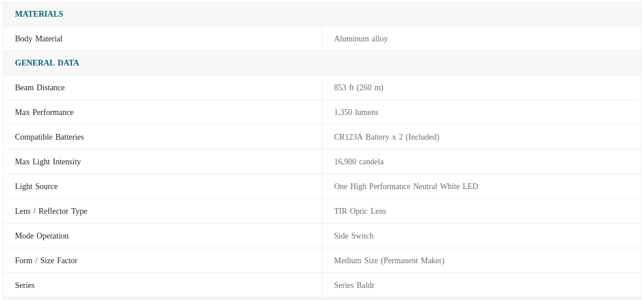Click the Side Switch value

[354, 236]
